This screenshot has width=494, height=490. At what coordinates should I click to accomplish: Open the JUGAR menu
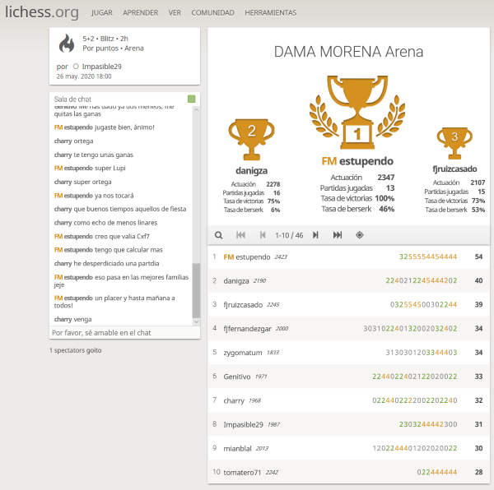(x=102, y=14)
